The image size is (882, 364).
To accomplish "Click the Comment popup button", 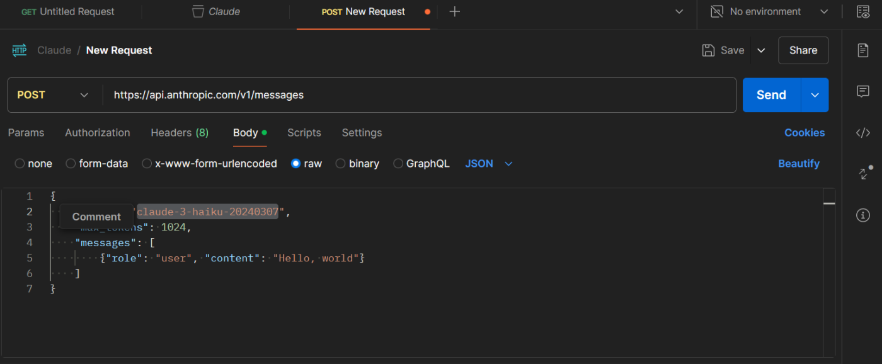I will click(96, 217).
